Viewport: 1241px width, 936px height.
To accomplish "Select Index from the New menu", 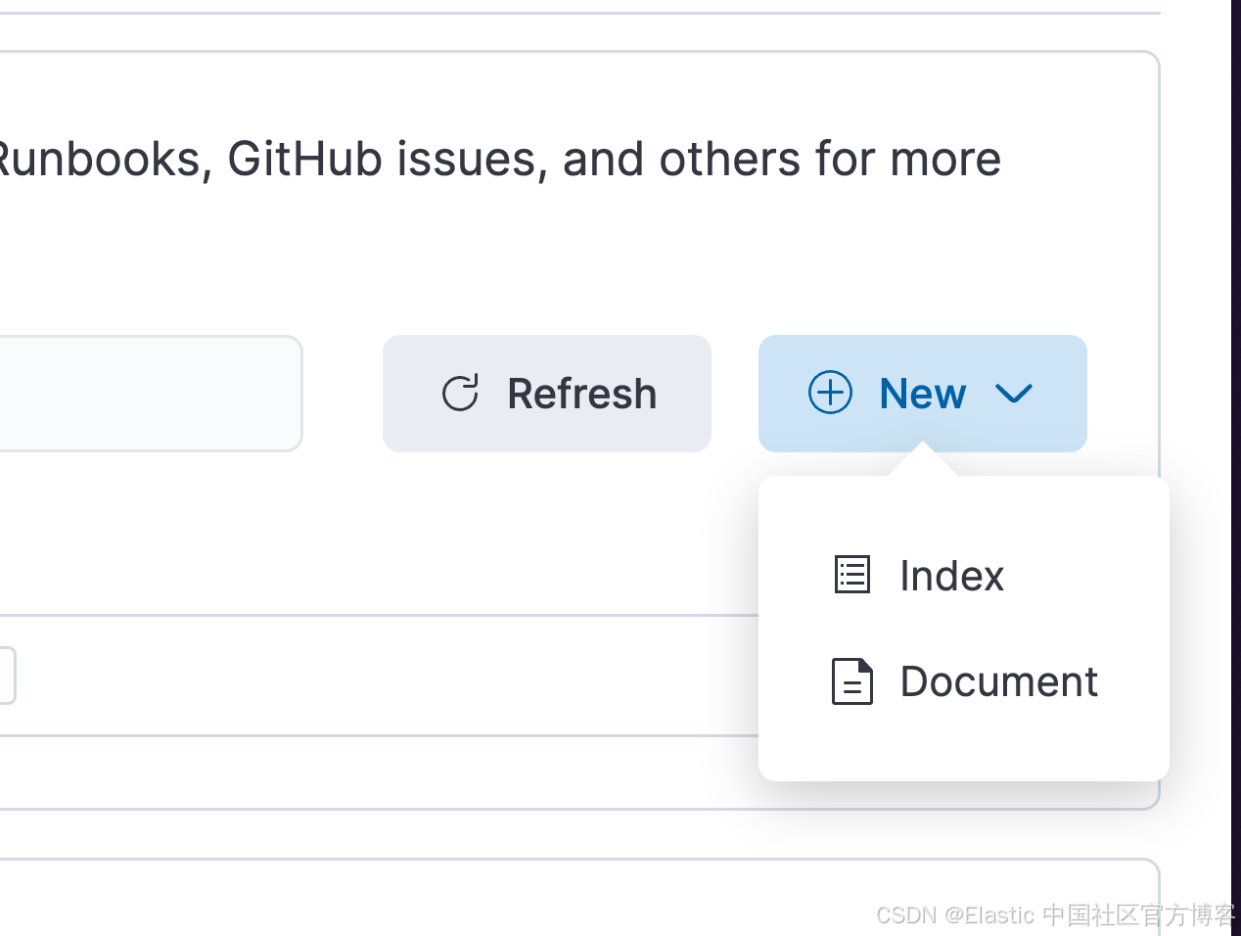I will pyautogui.click(x=963, y=576).
